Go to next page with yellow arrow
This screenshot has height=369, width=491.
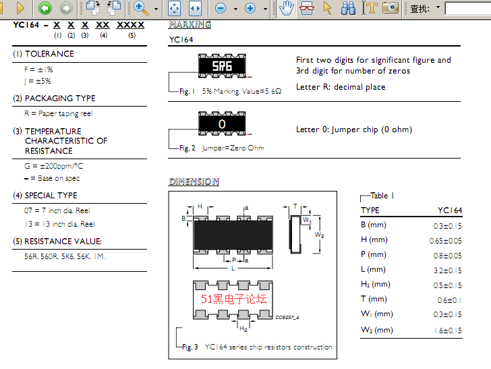[20, 8]
